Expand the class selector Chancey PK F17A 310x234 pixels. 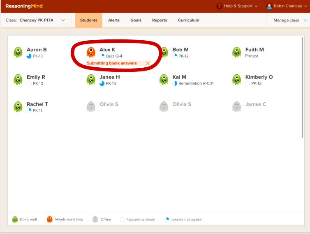(x=63, y=20)
